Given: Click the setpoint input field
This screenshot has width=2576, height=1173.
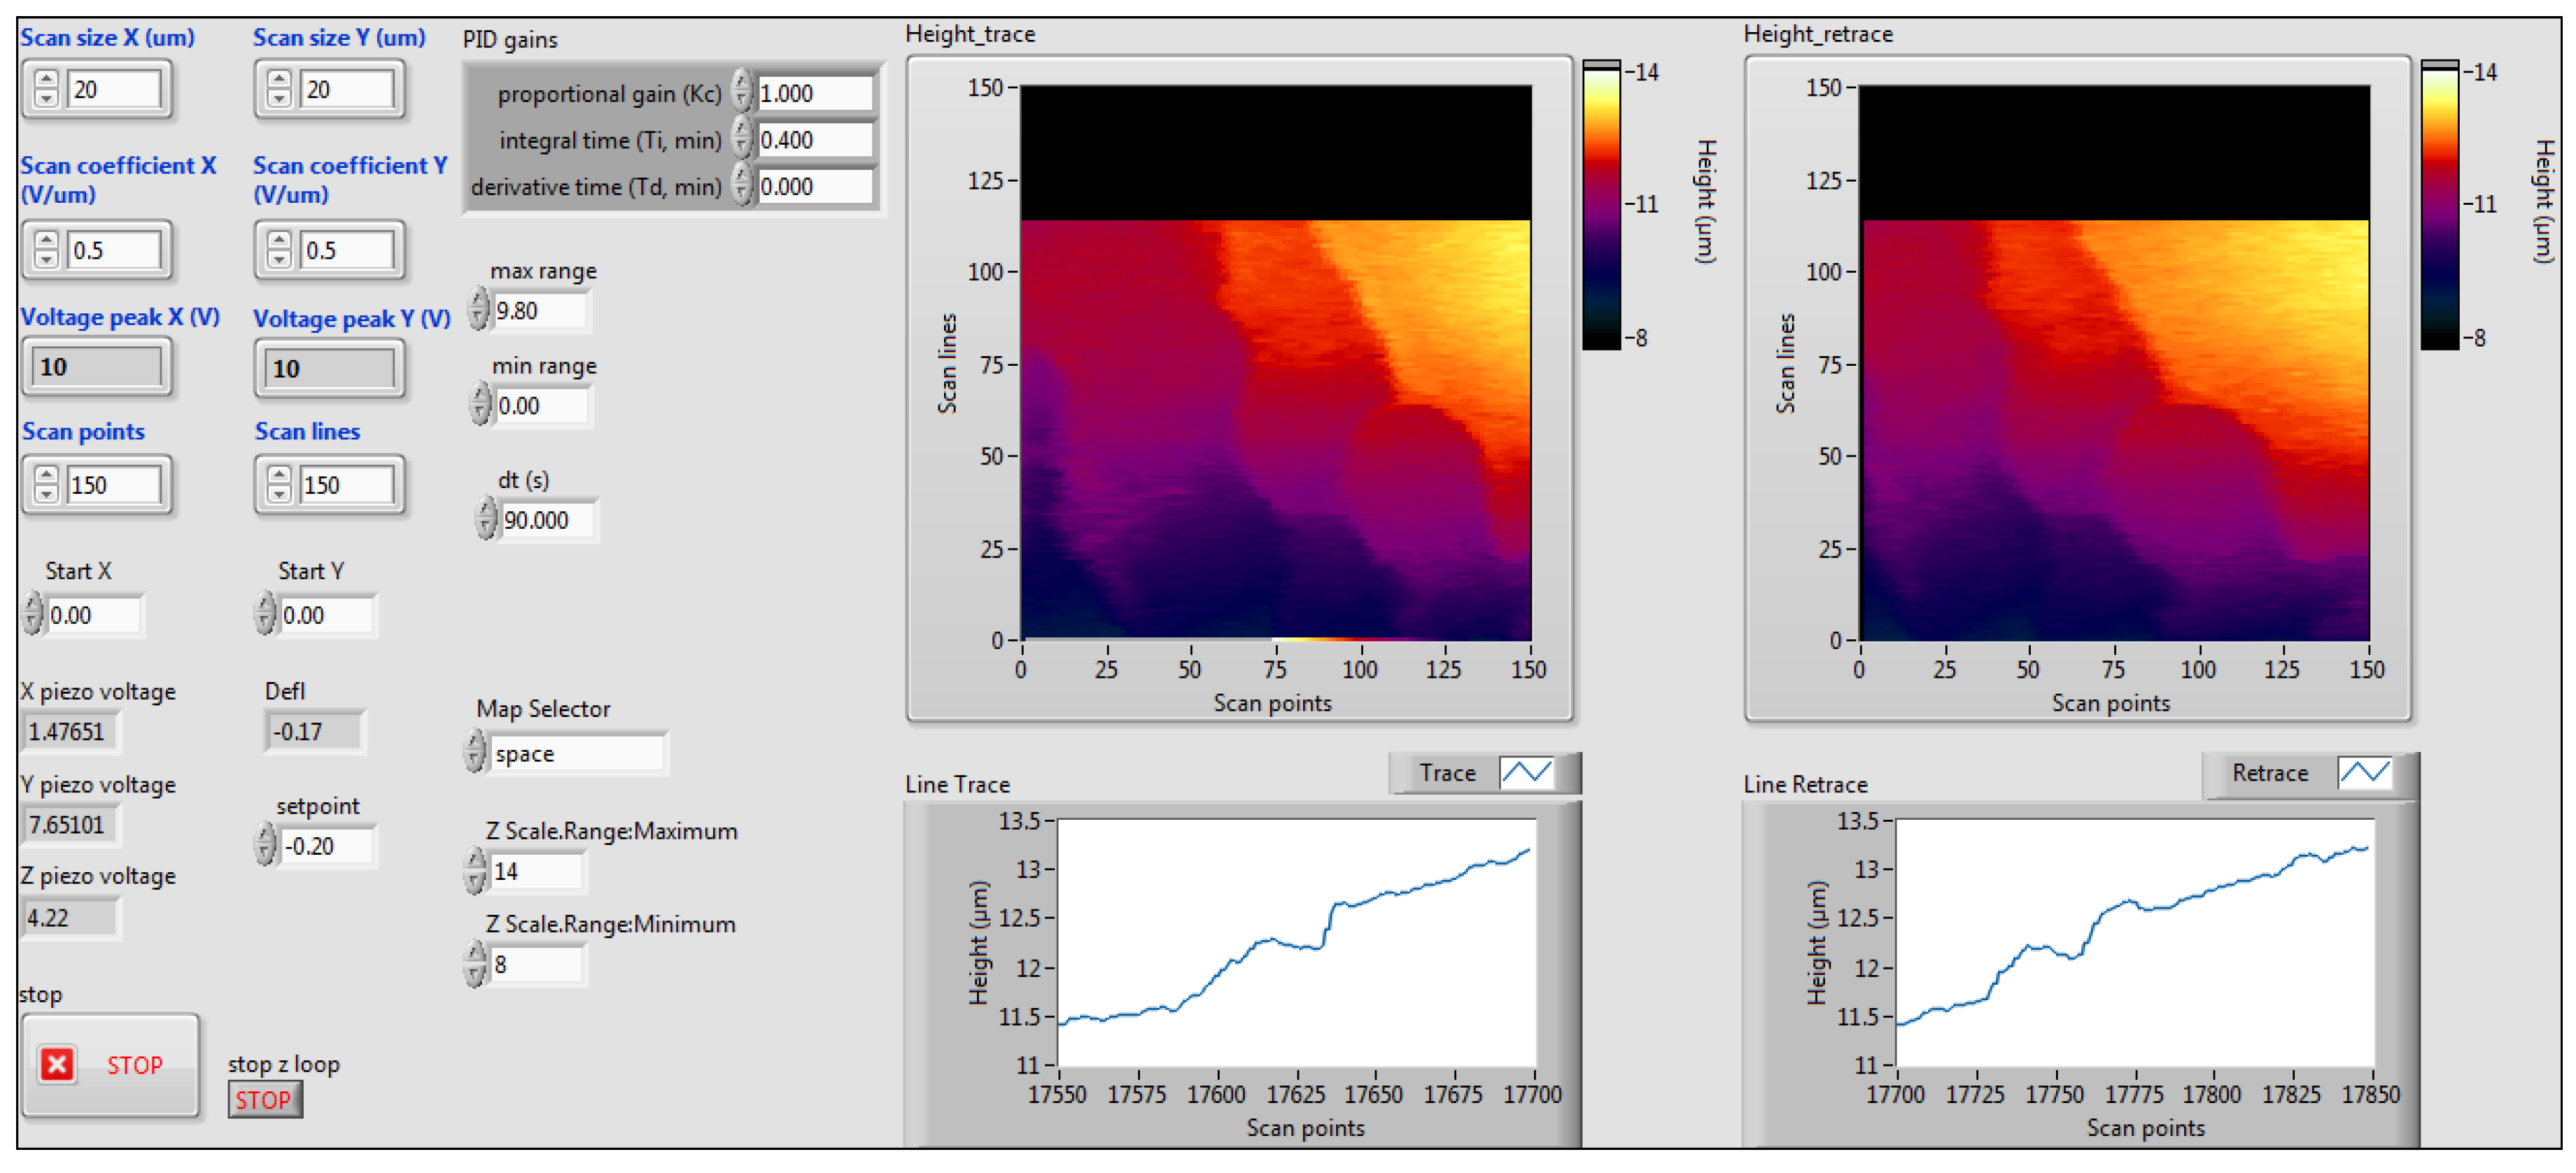Looking at the screenshot, I should (x=326, y=846).
